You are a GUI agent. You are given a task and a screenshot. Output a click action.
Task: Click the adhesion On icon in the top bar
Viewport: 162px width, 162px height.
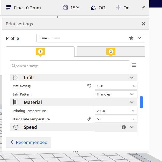click(x=118, y=8)
